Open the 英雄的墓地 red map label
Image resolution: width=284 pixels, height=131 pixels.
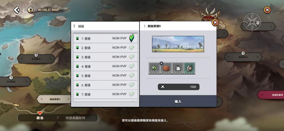(271, 95)
